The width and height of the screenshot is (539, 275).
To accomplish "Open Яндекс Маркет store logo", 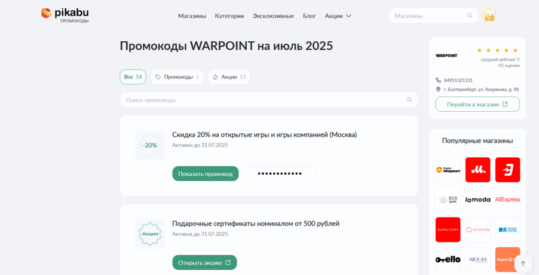I will coord(448,170).
